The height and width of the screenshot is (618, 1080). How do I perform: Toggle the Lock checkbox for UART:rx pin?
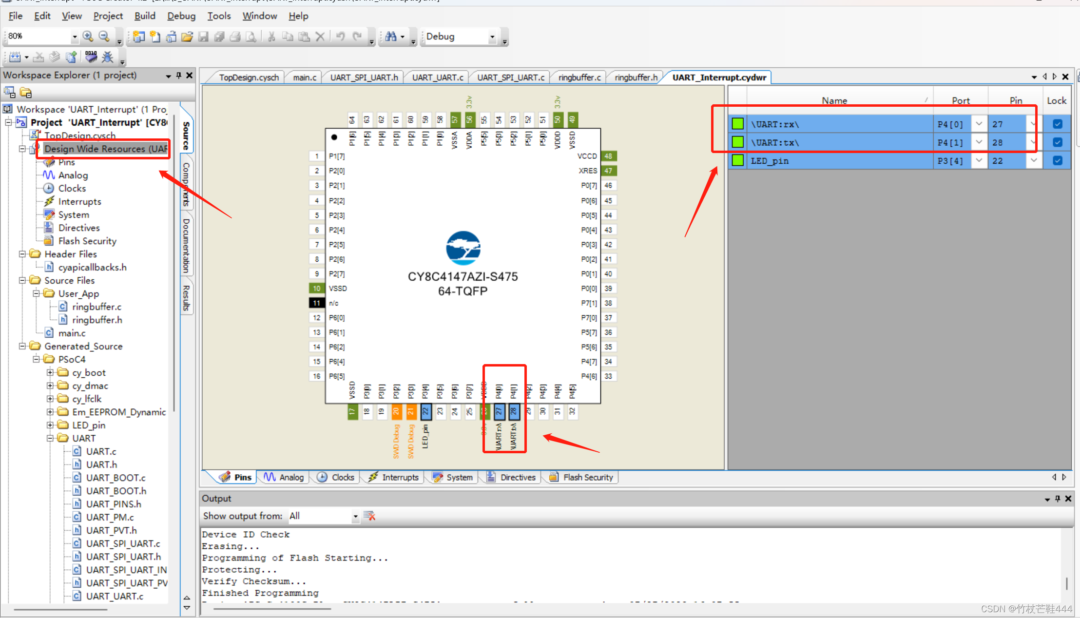1057,124
